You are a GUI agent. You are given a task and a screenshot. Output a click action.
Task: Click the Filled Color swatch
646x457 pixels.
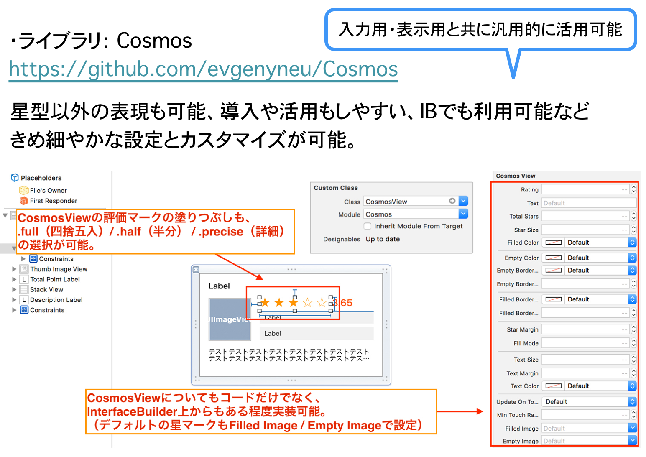pos(554,243)
